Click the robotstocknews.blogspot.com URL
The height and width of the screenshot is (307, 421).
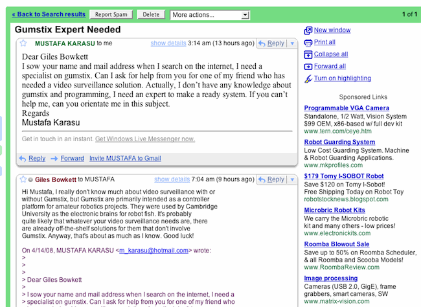coord(346,199)
